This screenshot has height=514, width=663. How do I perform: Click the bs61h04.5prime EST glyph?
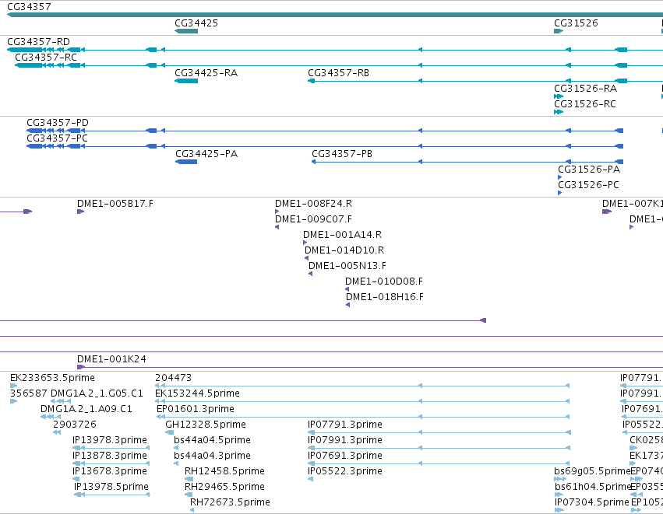[x=559, y=495]
